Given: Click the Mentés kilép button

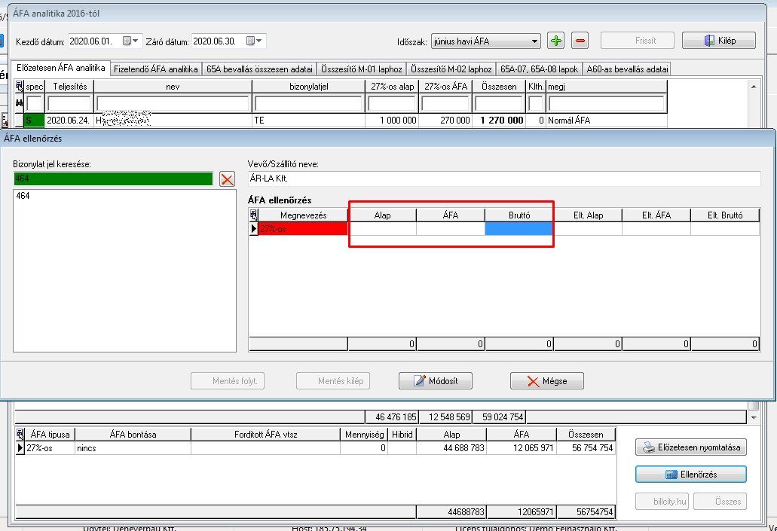Looking at the screenshot, I should pos(333,381).
